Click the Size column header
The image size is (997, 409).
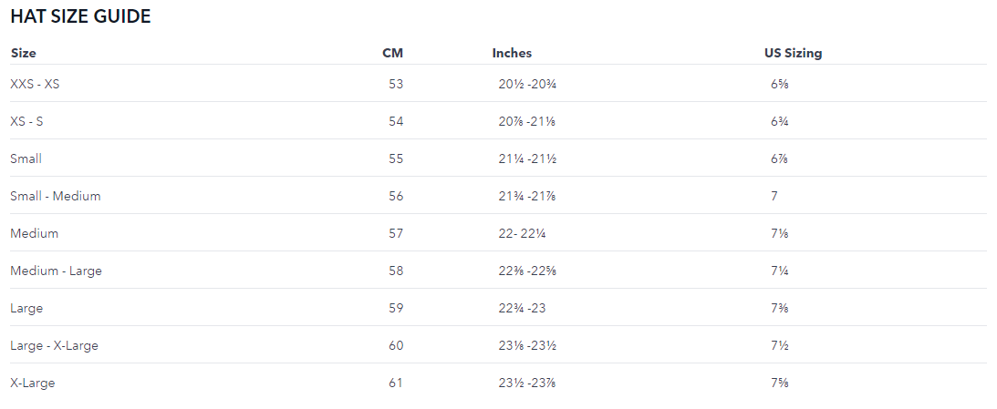23,53
